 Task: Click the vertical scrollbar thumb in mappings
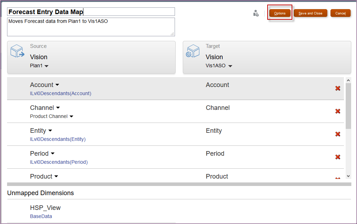[x=348, y=106]
